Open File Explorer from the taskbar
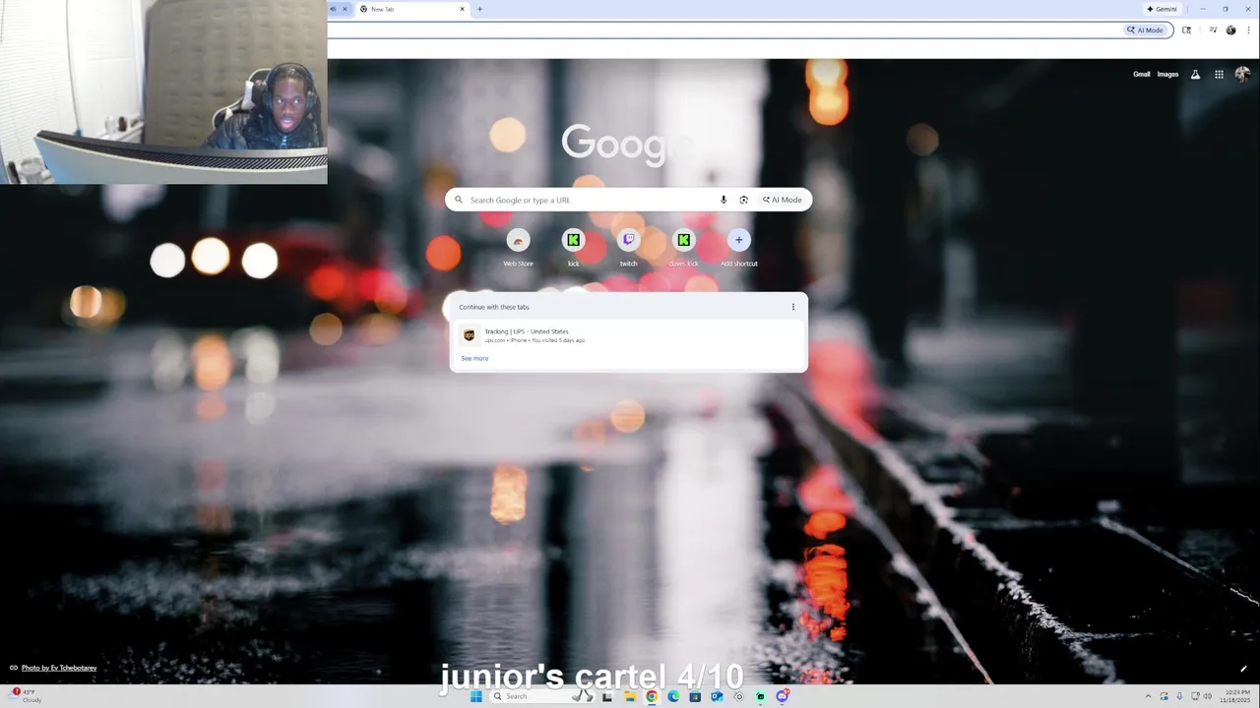 point(629,696)
